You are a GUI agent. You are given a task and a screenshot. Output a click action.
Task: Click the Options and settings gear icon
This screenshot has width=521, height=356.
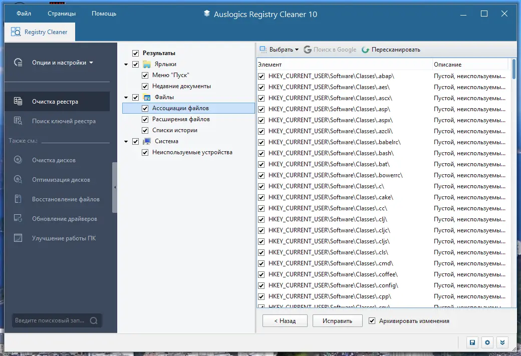coord(18,63)
